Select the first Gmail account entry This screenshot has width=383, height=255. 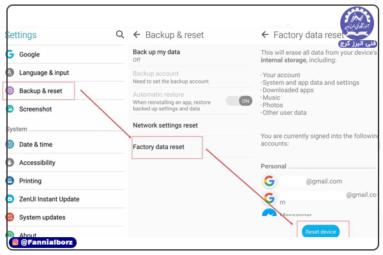(x=303, y=181)
